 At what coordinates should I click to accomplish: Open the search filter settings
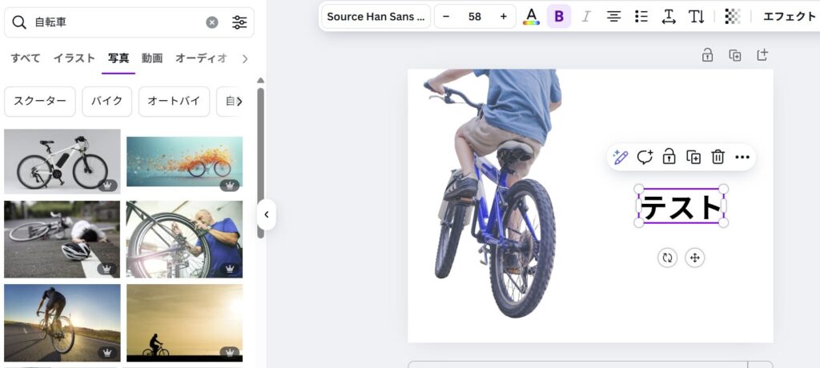pyautogui.click(x=239, y=22)
